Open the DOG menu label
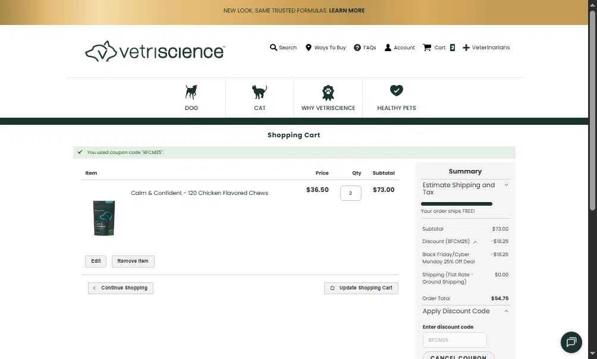This screenshot has width=597, height=359. click(x=191, y=108)
